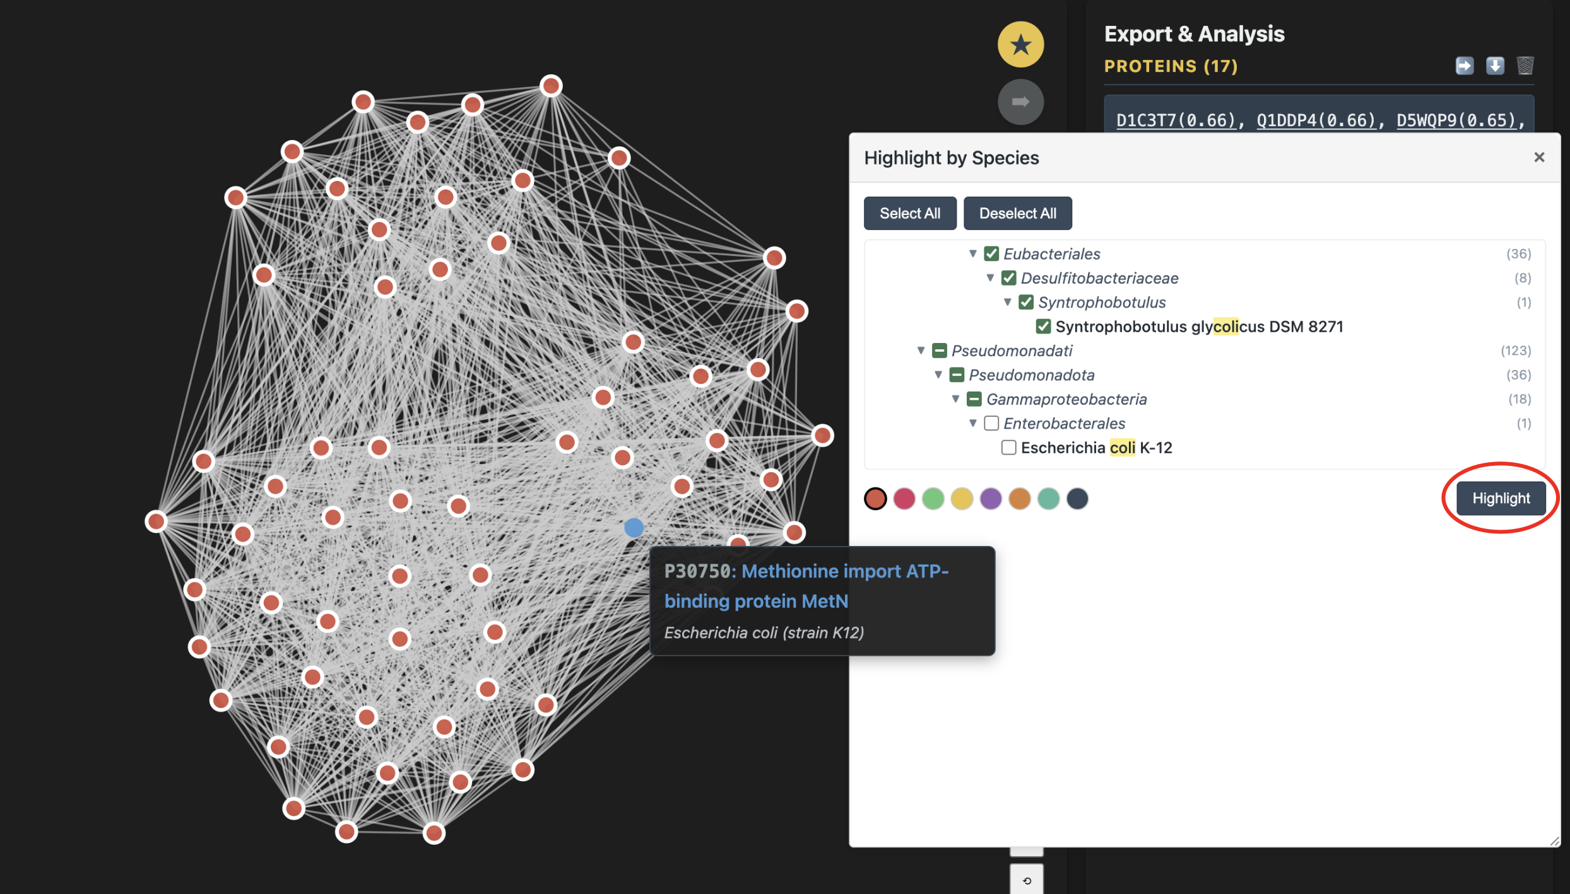The height and width of the screenshot is (894, 1570).
Task: Toggle the Pseudomonadota checkbox
Action: coord(957,374)
